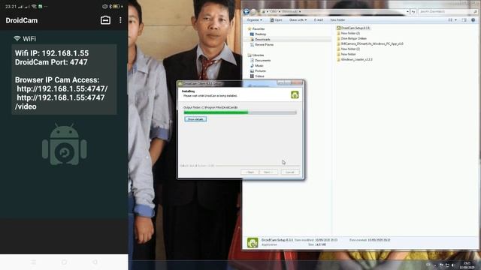Tap the DroidCam Android robot logo

(65, 144)
